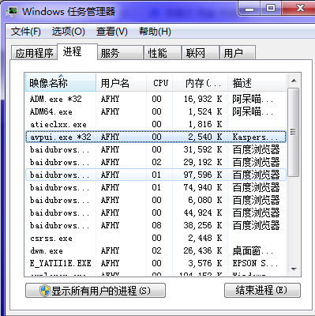Viewport: 315px width, 316px height.
Task: Sort processes by CPU column header
Action: click(x=159, y=83)
